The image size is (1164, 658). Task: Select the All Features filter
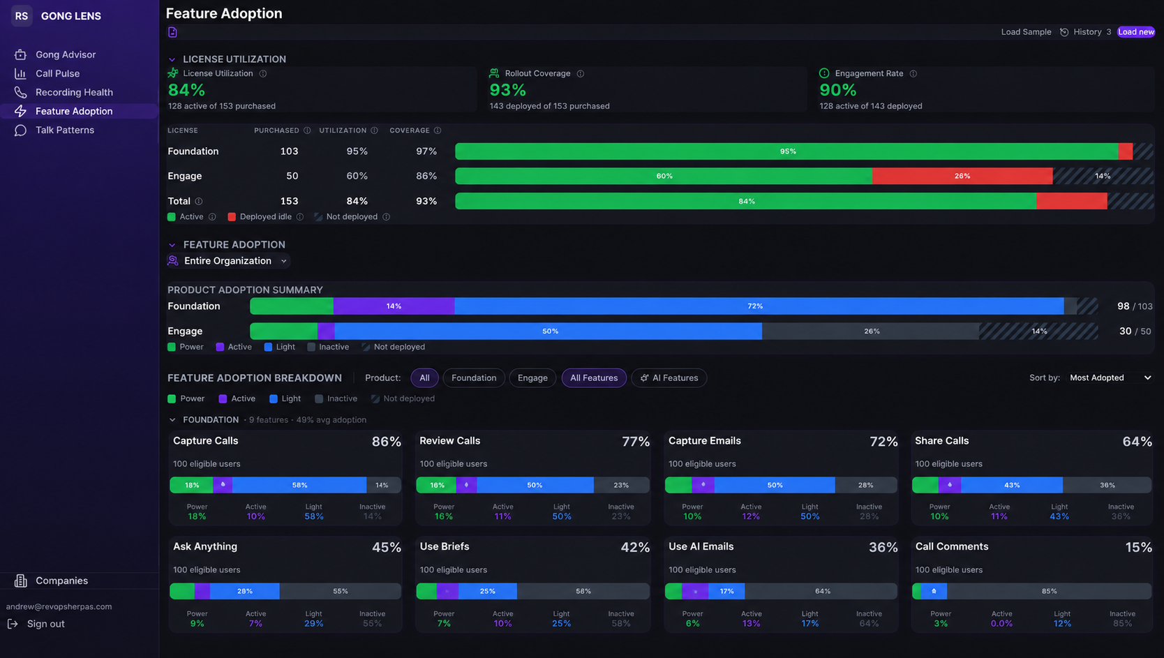594,377
